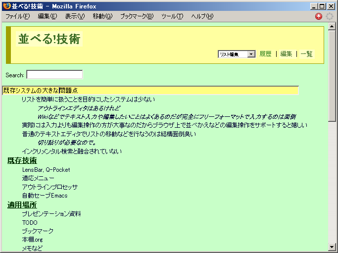The image size is (338, 253).
Task: Select the line starting 普通のテキストエディタで
Action: [109, 134]
